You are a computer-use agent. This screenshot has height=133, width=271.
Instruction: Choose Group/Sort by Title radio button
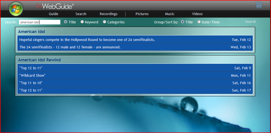pos(182,22)
